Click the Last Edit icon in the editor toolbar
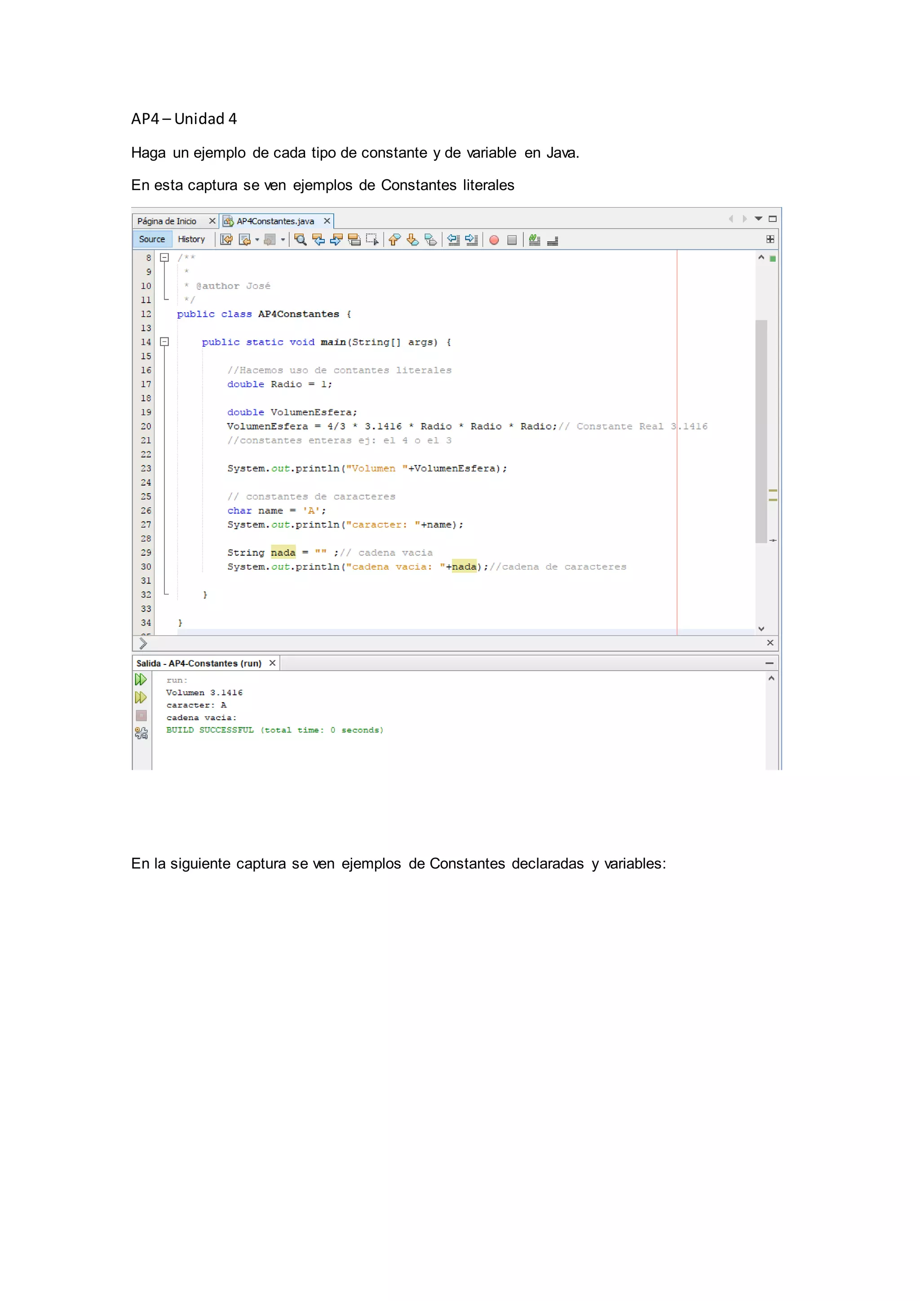Viewport: 920px width, 1301px height. tap(226, 240)
